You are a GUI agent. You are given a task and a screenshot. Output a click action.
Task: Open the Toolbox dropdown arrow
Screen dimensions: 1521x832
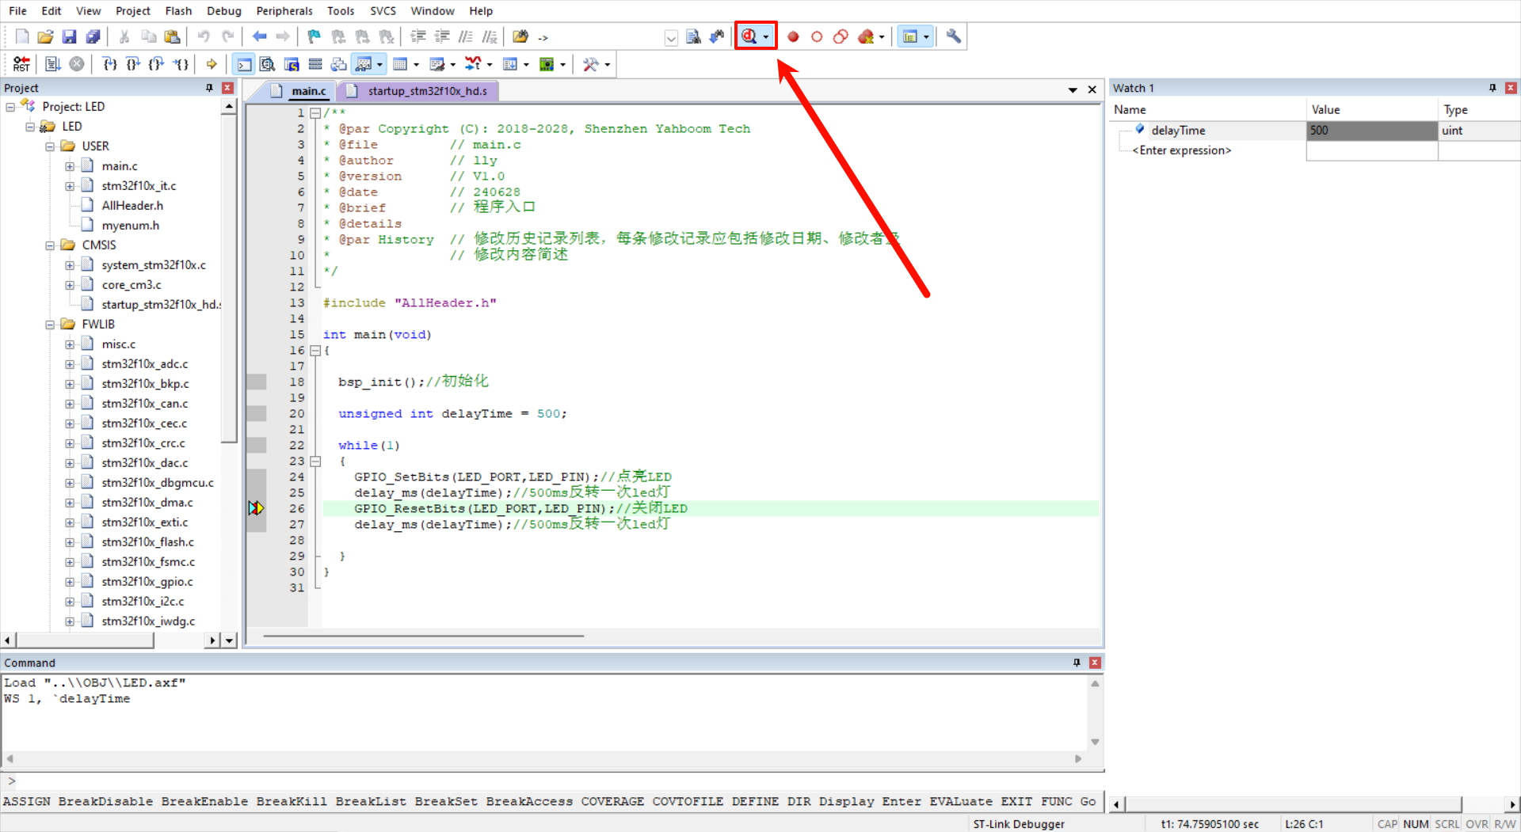coord(608,64)
